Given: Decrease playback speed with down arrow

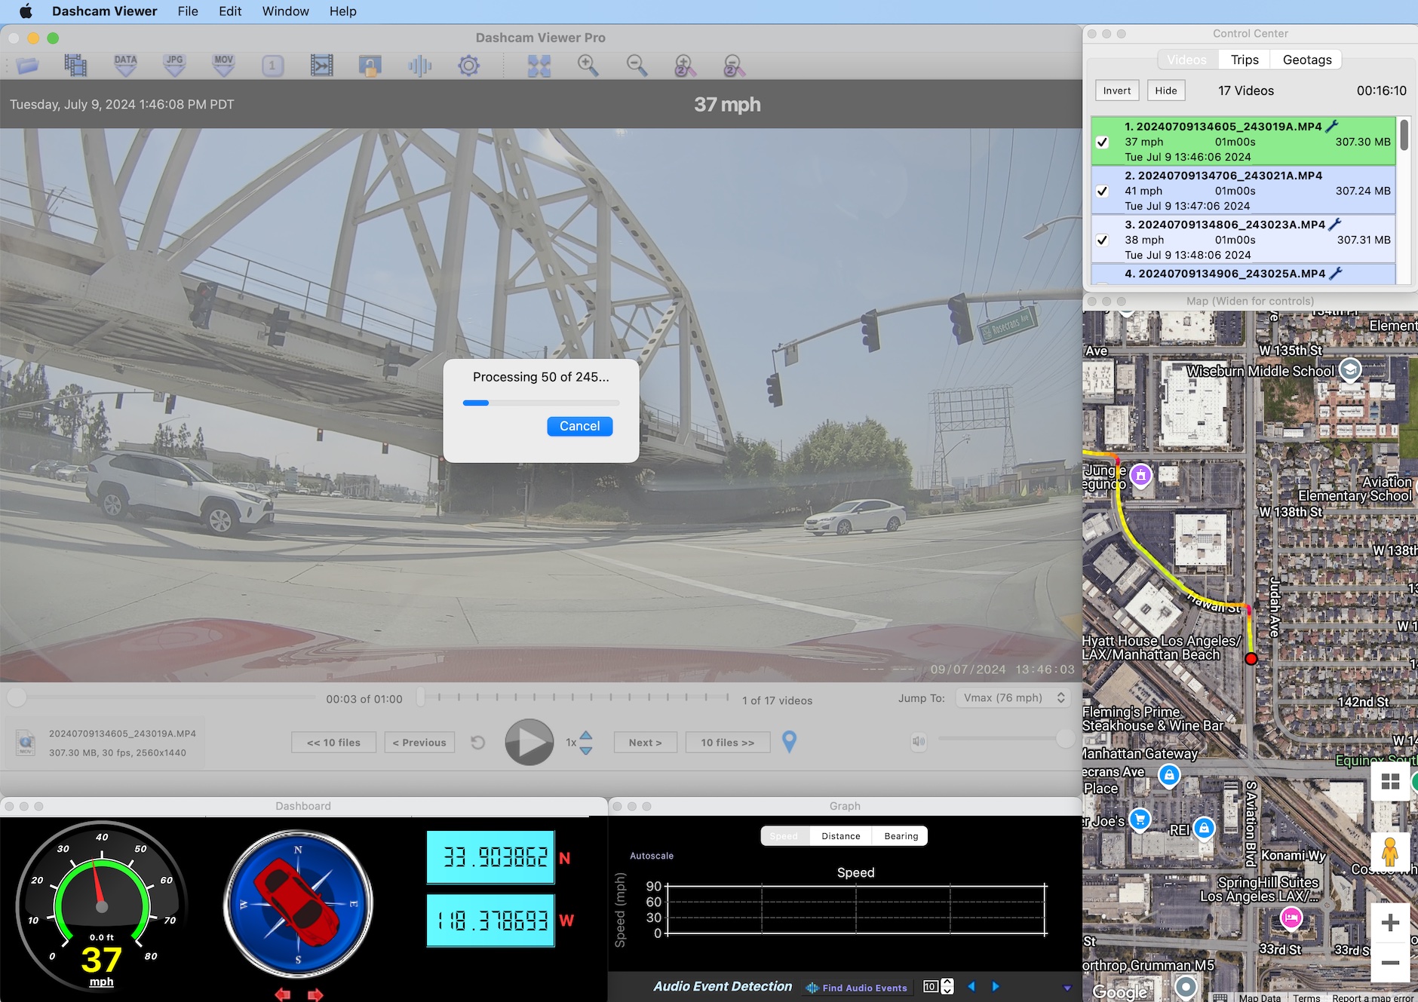Looking at the screenshot, I should (586, 750).
